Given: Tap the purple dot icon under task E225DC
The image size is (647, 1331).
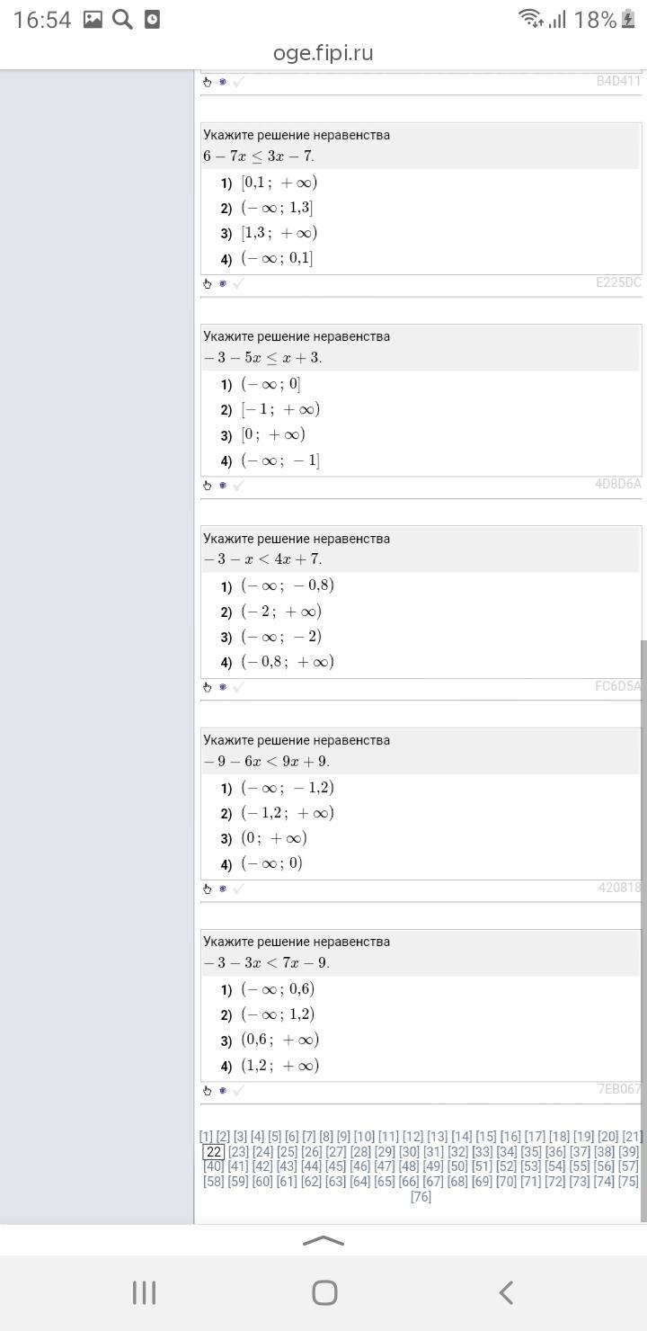Looking at the screenshot, I should coord(223,284).
